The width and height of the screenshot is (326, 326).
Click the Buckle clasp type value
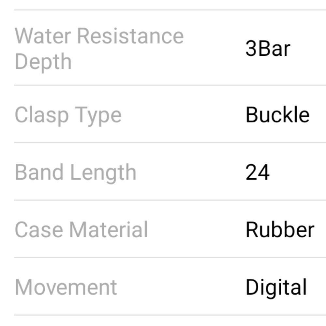(x=277, y=115)
